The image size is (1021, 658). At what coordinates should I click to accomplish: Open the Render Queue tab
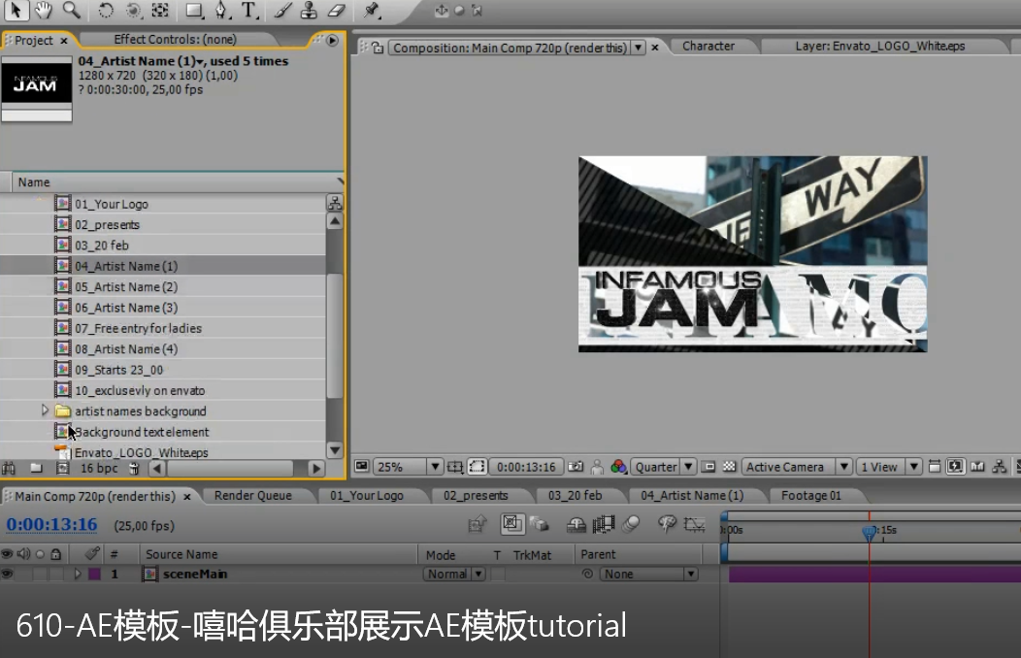click(252, 496)
